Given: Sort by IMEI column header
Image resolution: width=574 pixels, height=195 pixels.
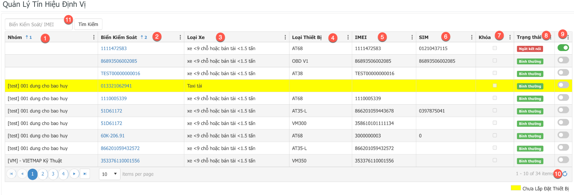Looking at the screenshot, I should point(361,37).
